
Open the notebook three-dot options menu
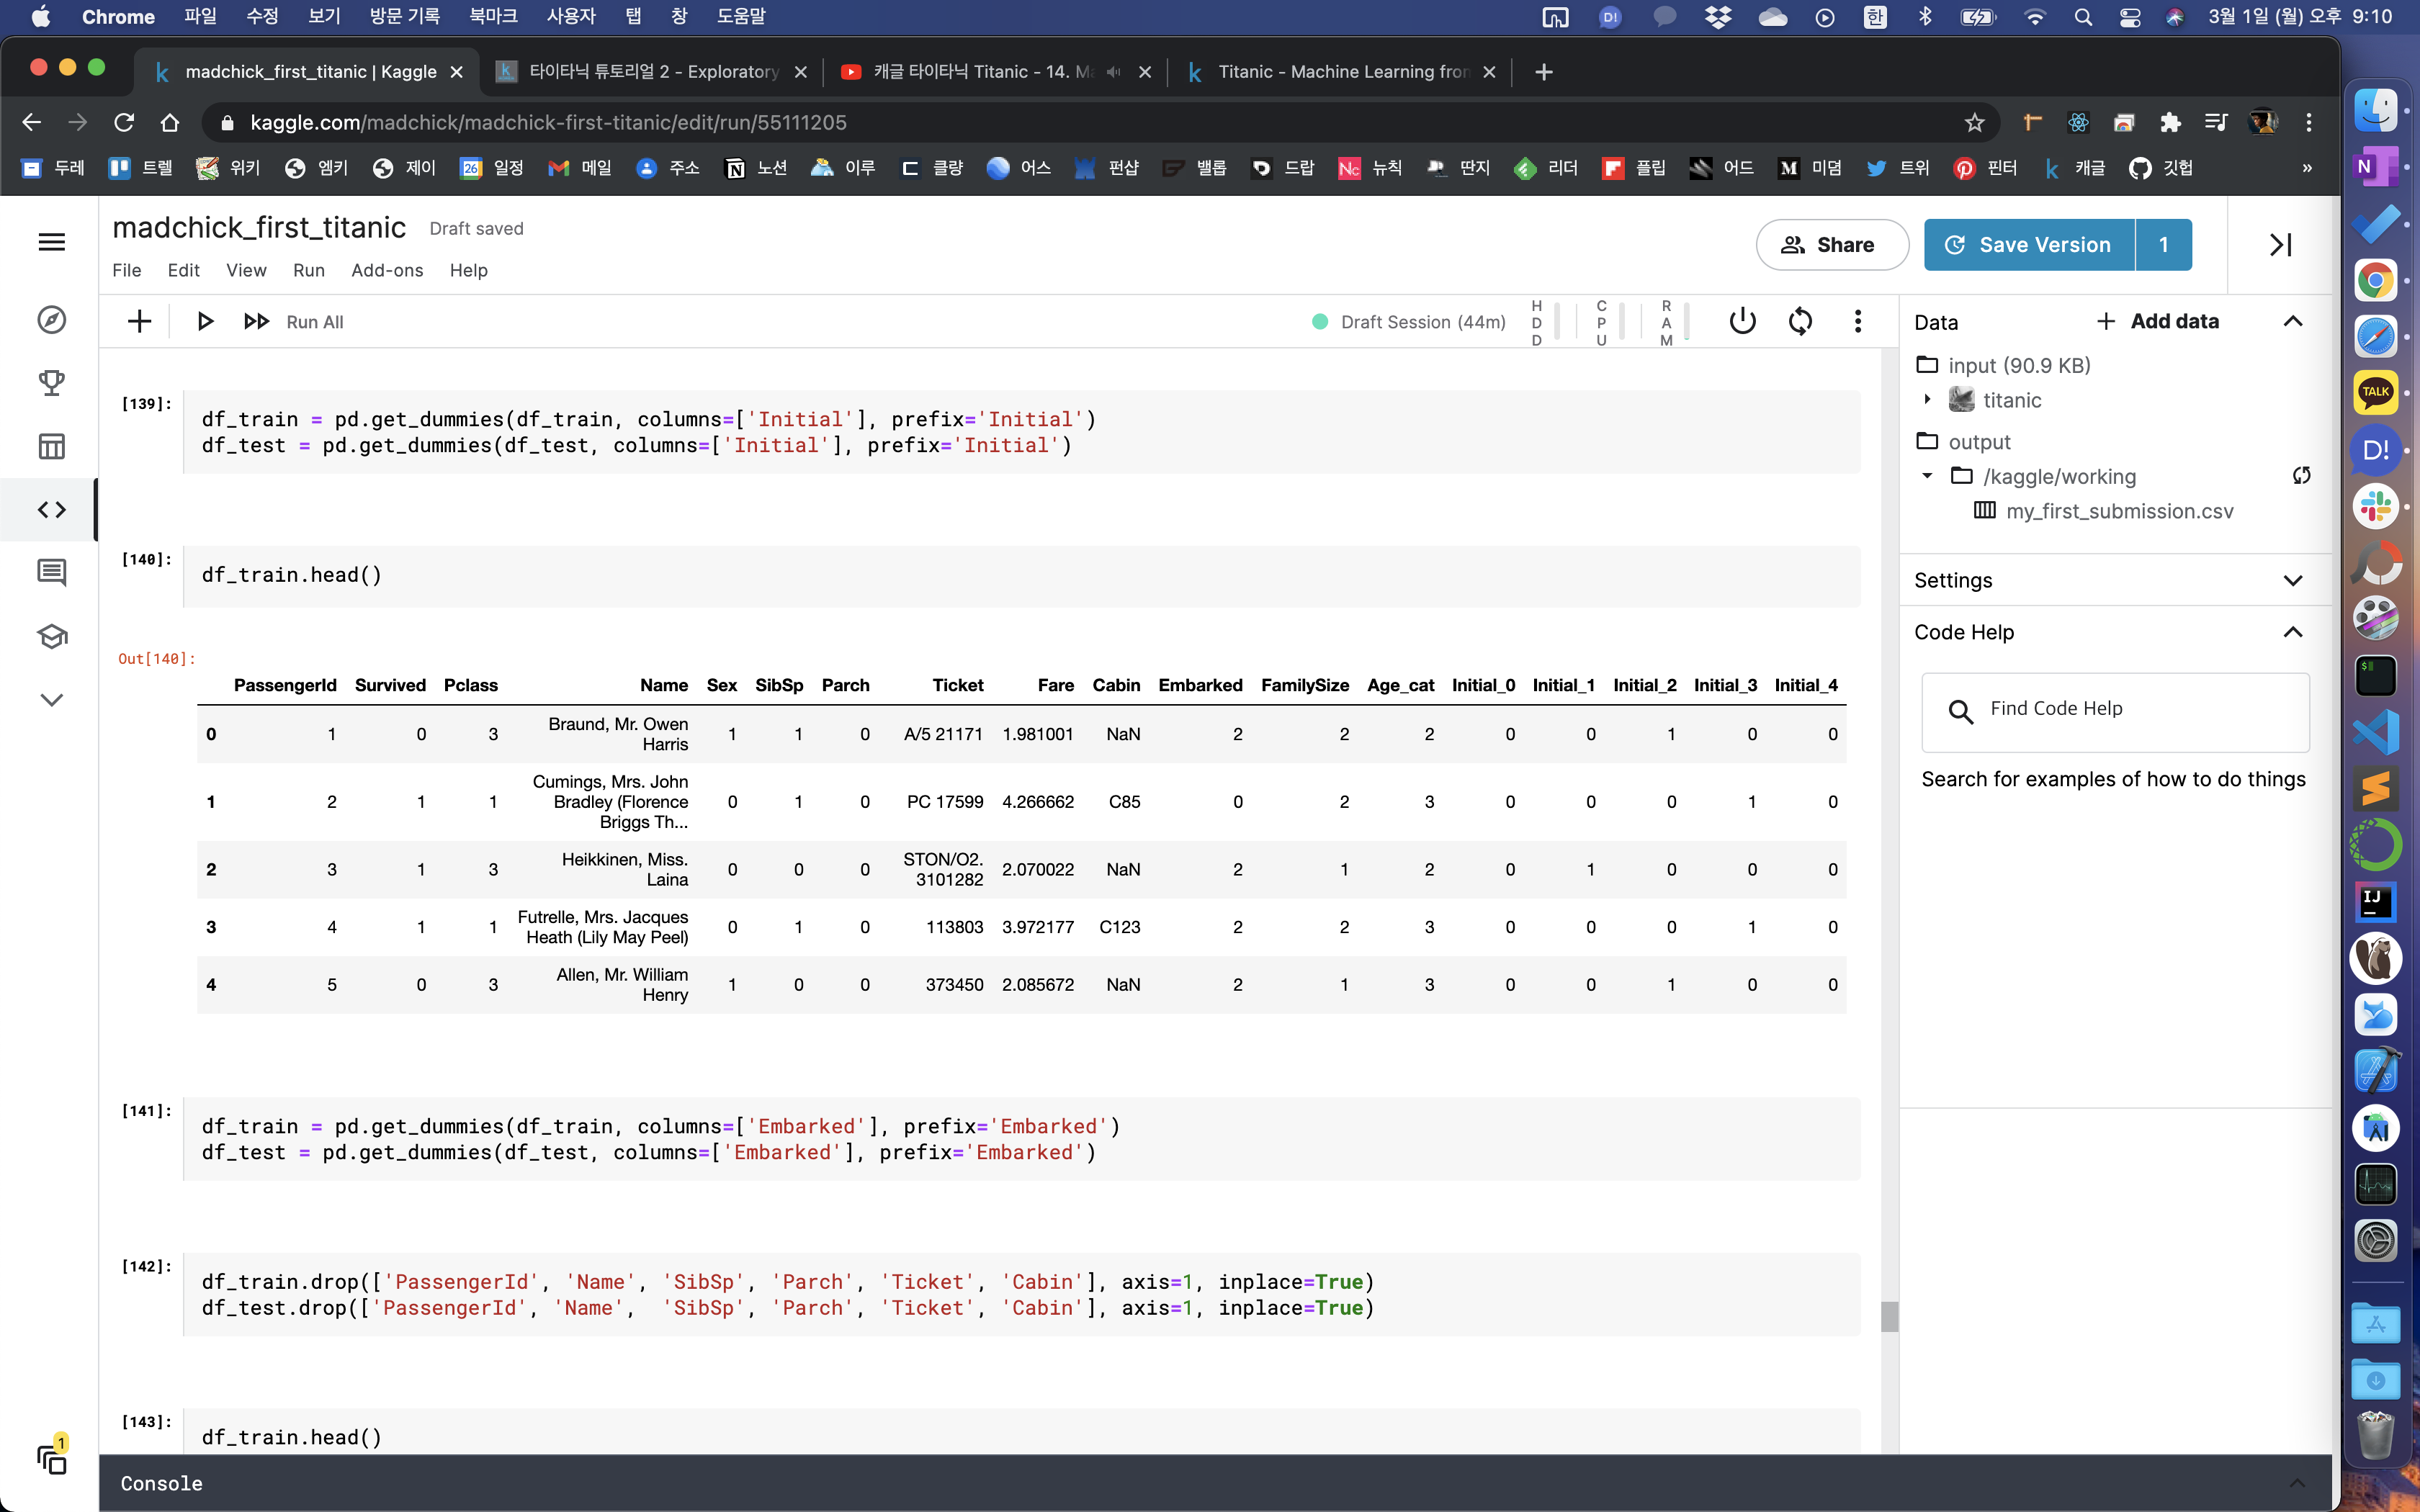1858,321
